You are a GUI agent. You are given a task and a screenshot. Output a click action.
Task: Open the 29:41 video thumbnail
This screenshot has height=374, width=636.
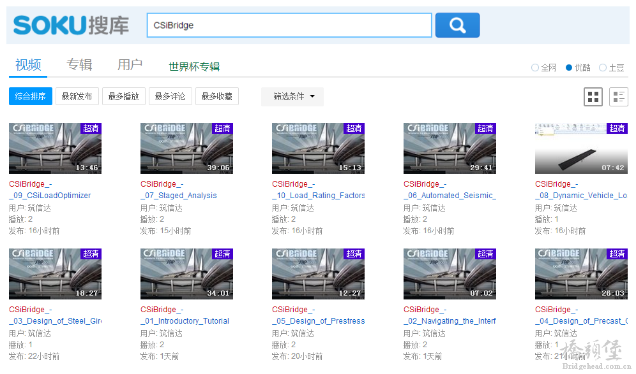[x=450, y=148]
